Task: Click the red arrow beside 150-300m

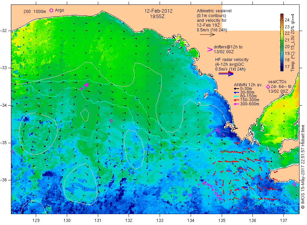Action: (x=236, y=100)
